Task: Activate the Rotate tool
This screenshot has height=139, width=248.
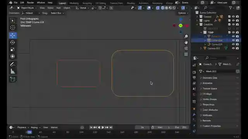Action: (12, 42)
